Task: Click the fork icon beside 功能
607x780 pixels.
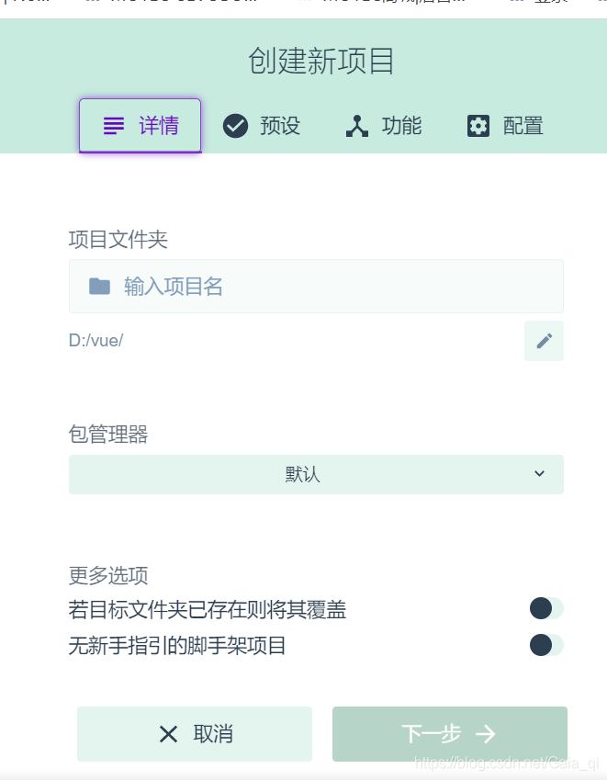Action: coord(357,126)
